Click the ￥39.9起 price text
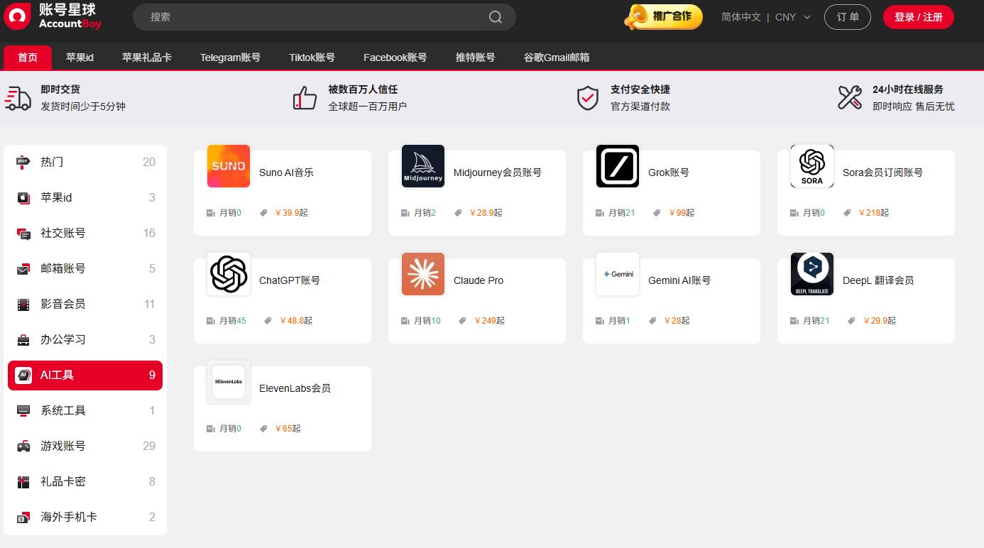Screen dimensions: 984x548 (291, 213)
